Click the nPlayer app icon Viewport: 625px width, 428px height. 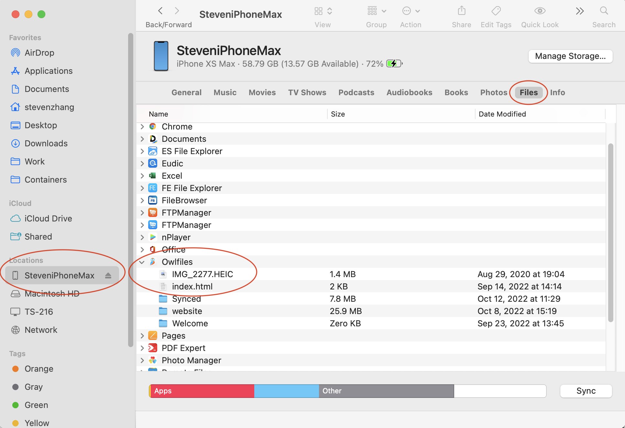153,237
